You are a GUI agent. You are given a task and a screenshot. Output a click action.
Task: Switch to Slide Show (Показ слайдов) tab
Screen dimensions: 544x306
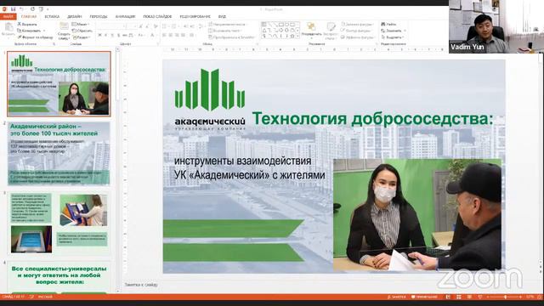tap(157, 17)
